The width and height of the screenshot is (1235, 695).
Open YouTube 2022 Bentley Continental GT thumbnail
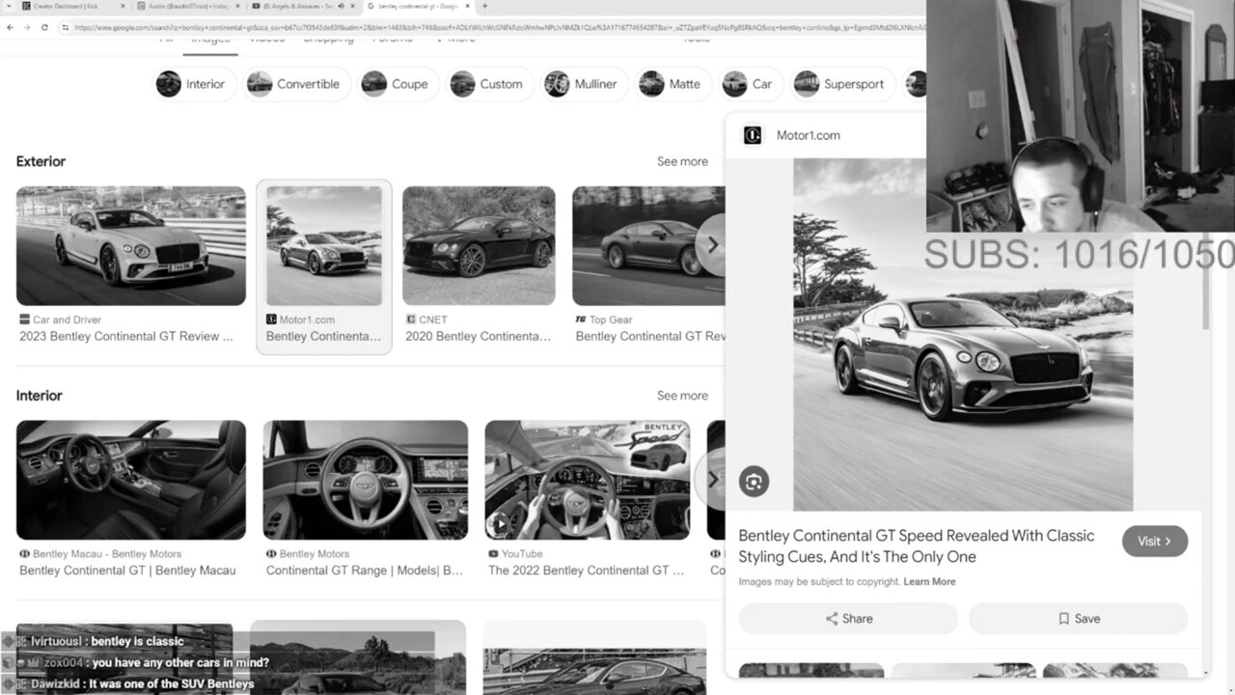click(x=588, y=480)
